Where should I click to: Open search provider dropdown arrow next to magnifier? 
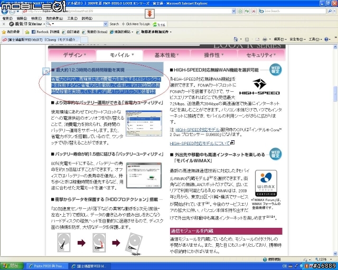335,11
